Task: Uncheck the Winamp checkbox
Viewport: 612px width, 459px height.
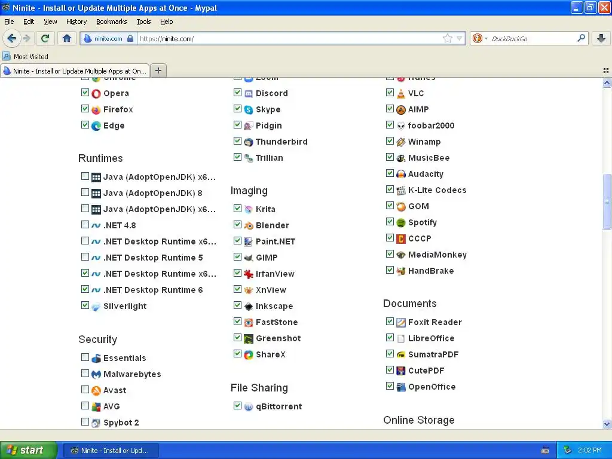Action: tap(390, 141)
